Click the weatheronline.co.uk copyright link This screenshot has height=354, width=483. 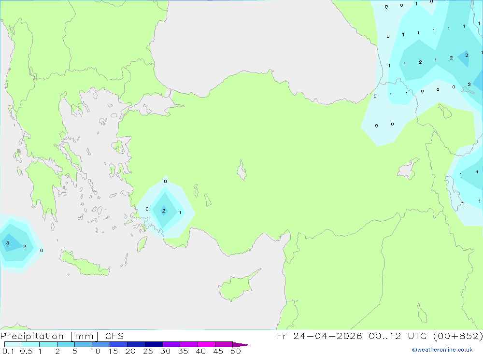tap(442, 350)
